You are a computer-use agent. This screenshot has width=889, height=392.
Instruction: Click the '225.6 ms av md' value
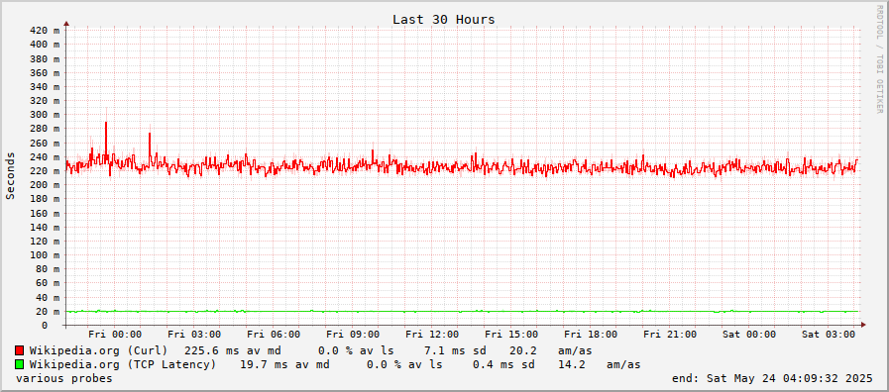click(233, 350)
